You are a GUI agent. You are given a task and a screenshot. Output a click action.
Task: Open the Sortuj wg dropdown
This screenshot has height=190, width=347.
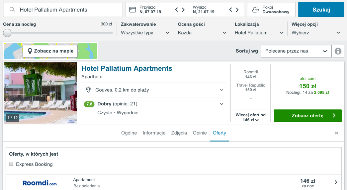pyautogui.click(x=296, y=51)
